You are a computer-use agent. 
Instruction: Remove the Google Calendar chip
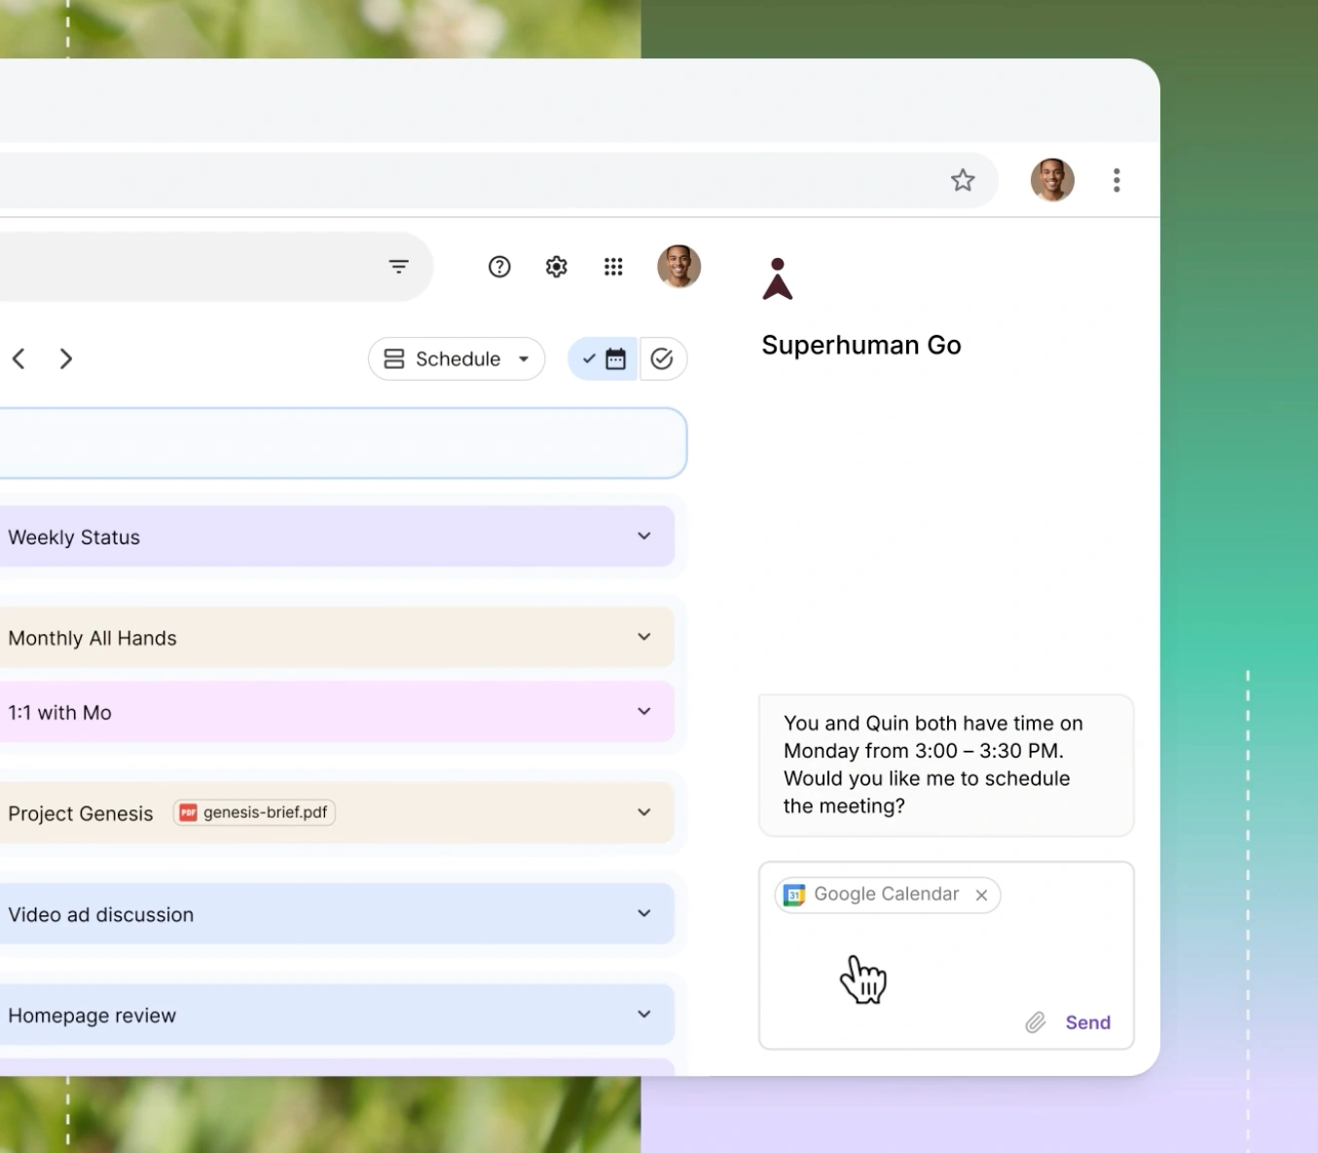[x=981, y=895]
